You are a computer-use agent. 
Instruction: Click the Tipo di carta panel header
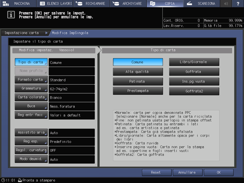[x=167, y=50]
